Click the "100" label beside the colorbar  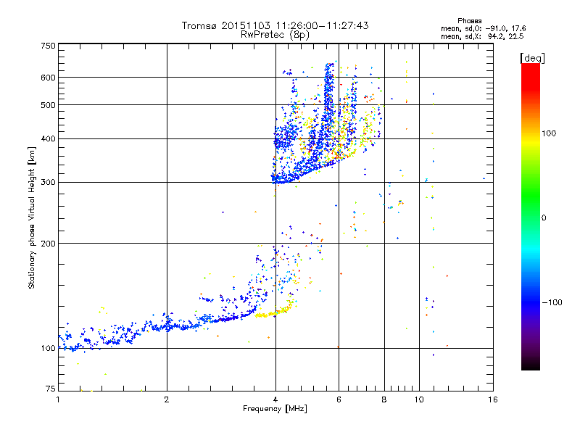(x=549, y=133)
